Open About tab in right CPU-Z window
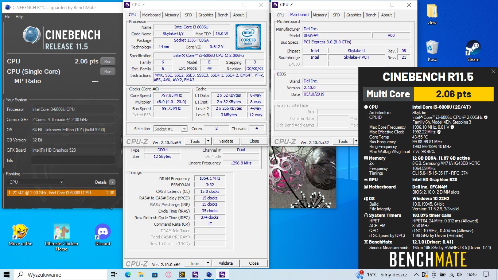The width and height of the screenshot is (498, 280). tap(387, 15)
